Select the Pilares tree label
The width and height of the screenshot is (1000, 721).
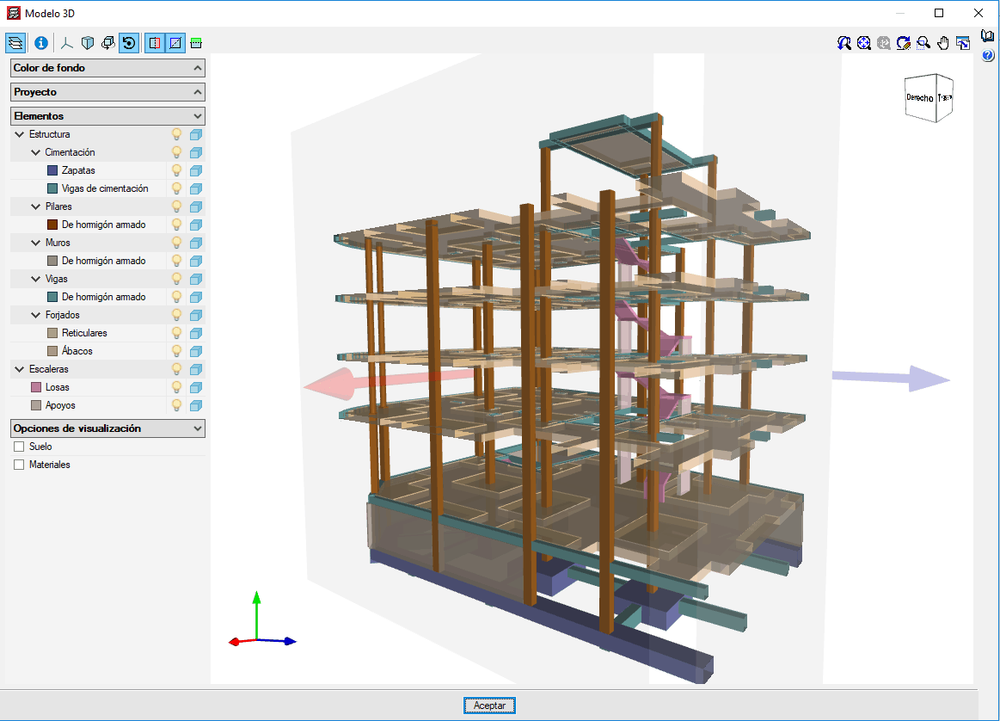click(x=58, y=206)
